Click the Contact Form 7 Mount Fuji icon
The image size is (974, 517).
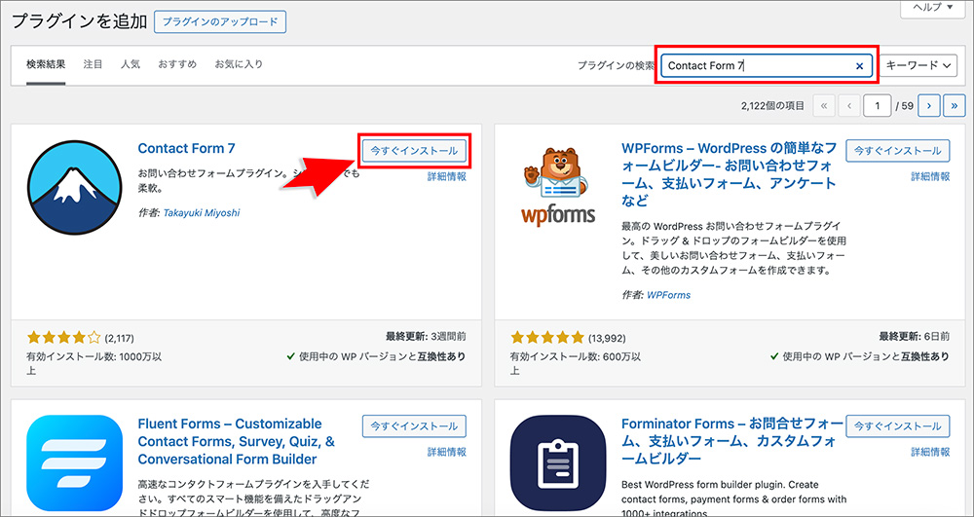74,188
